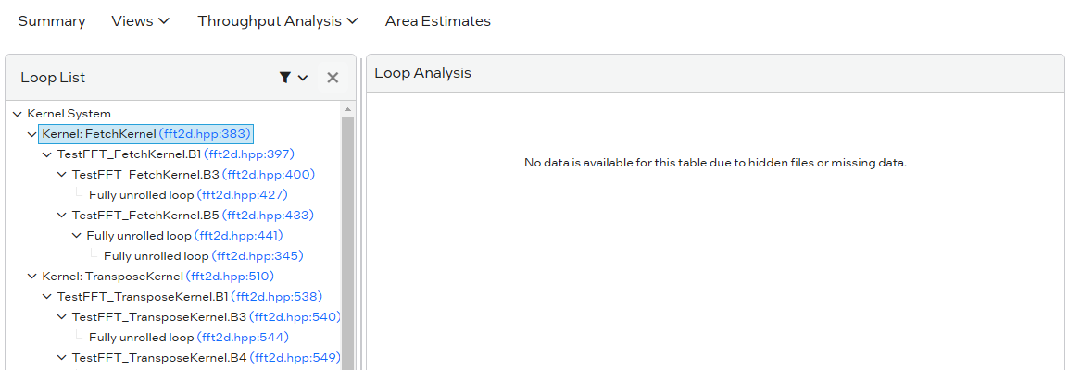The width and height of the screenshot is (1068, 370).
Task: Collapse the TestFFT_FetchKernel.B5 chevron
Action: (x=62, y=216)
